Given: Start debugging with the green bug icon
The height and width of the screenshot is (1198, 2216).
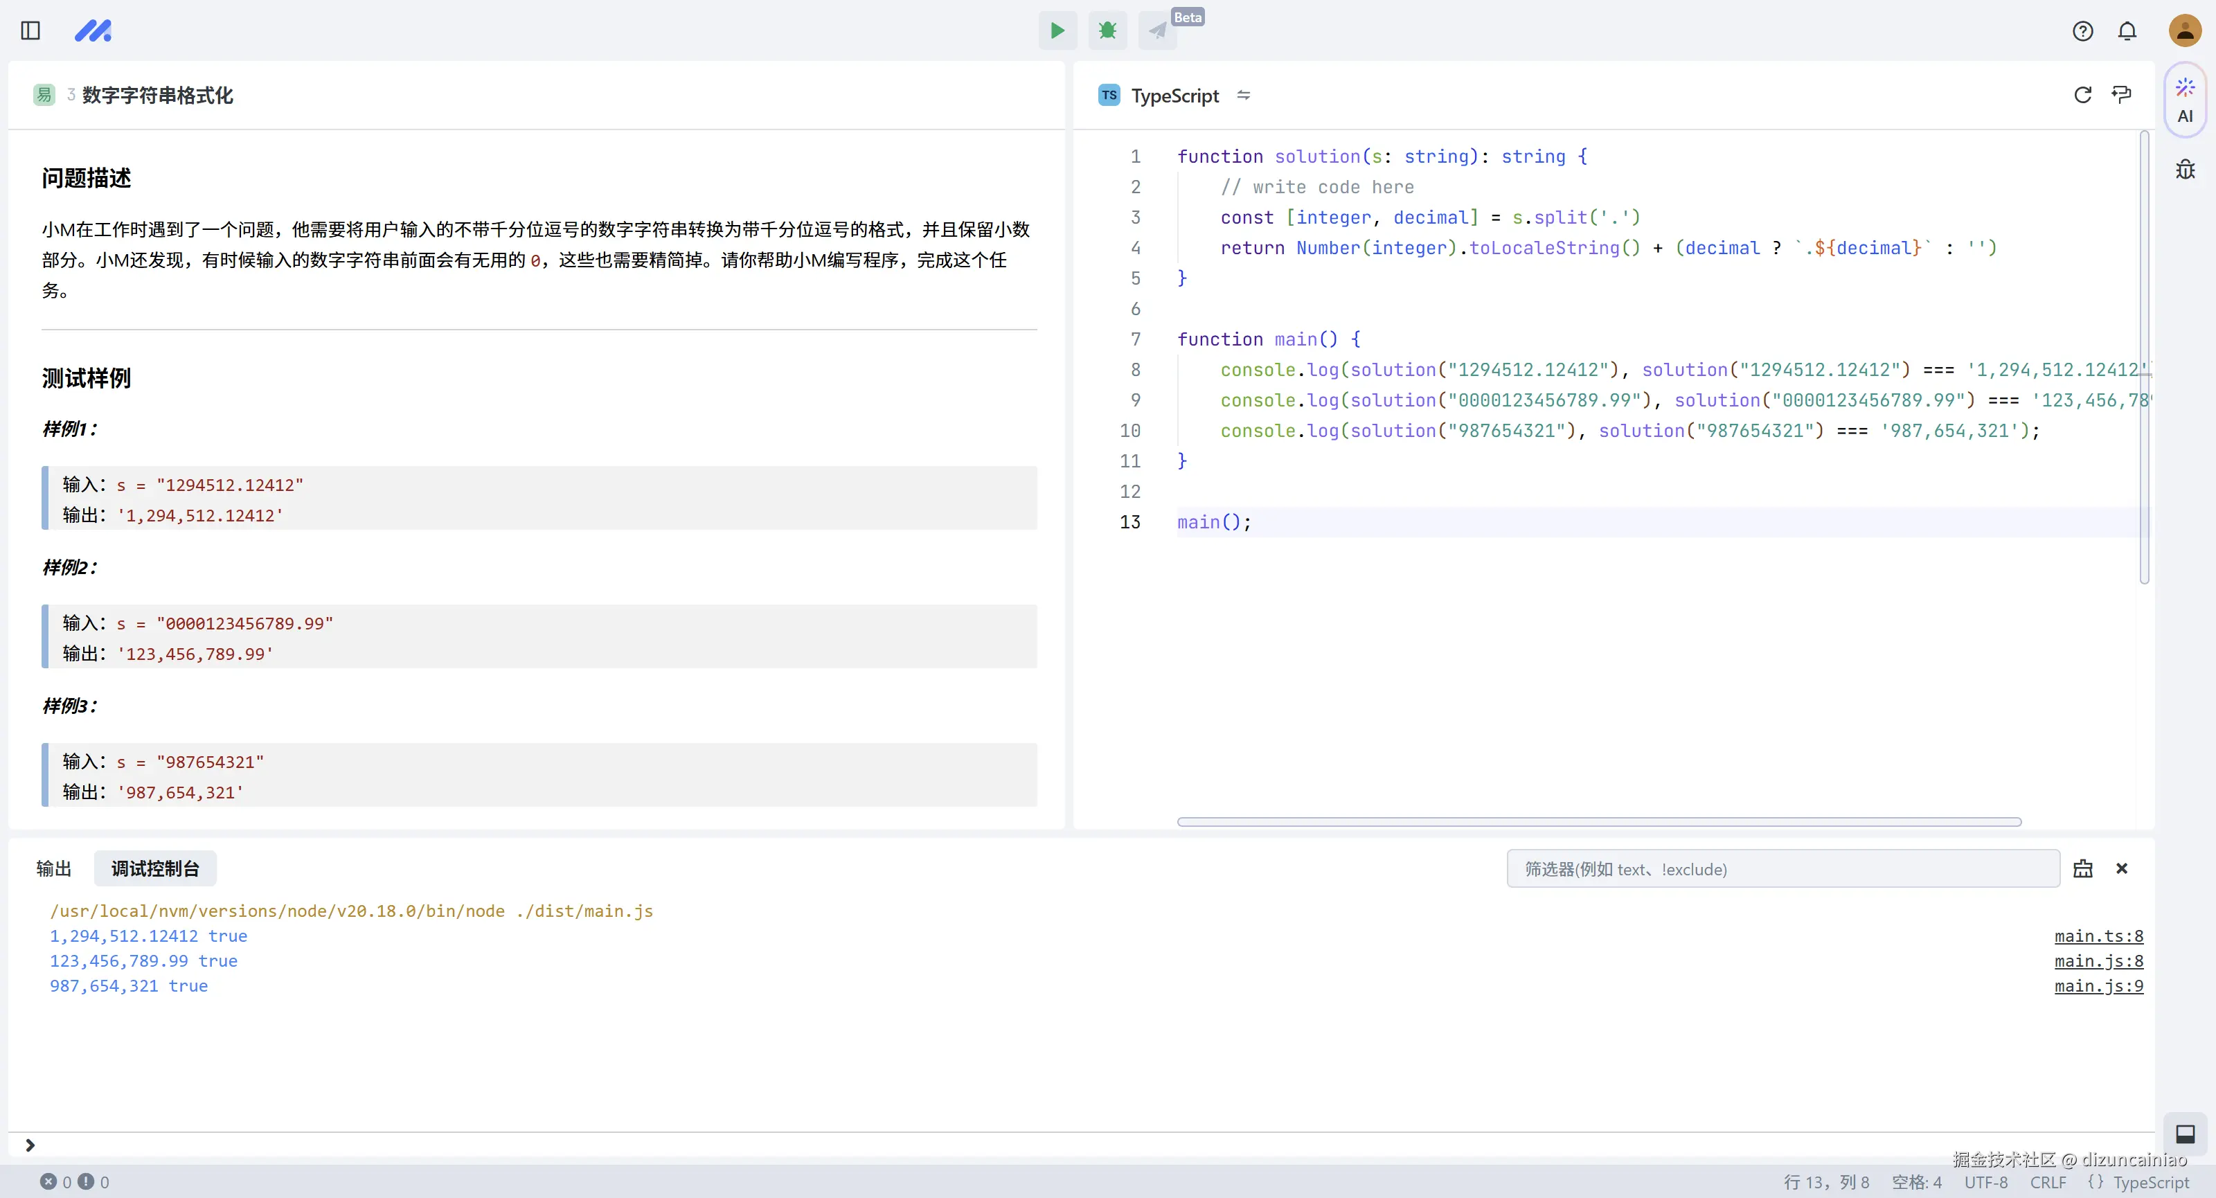Looking at the screenshot, I should click(1107, 31).
